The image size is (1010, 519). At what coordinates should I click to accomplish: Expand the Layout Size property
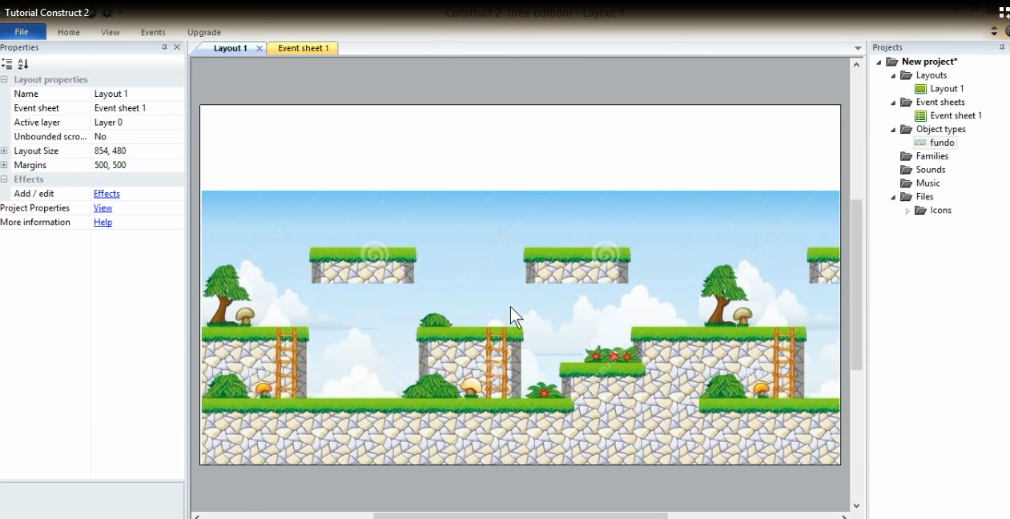tap(6, 151)
